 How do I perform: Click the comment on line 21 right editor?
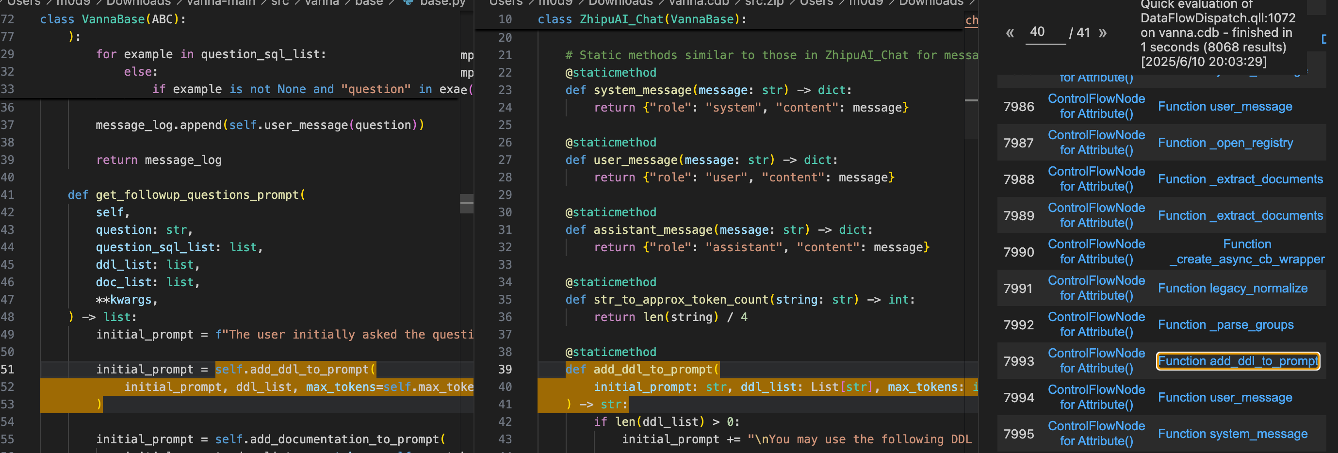tap(771, 55)
